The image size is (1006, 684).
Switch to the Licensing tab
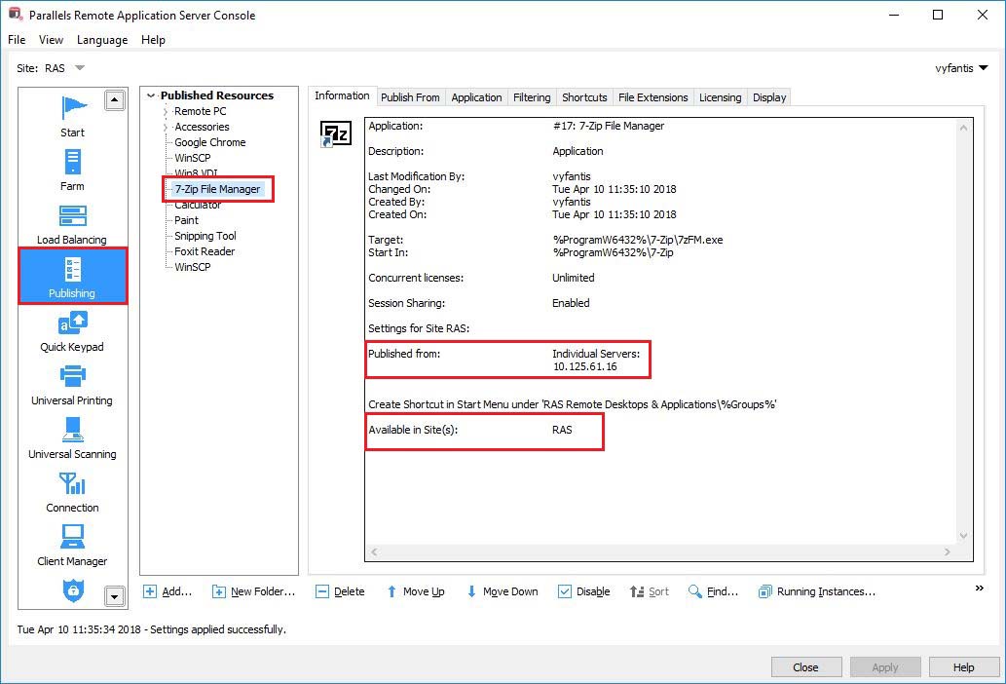click(720, 97)
